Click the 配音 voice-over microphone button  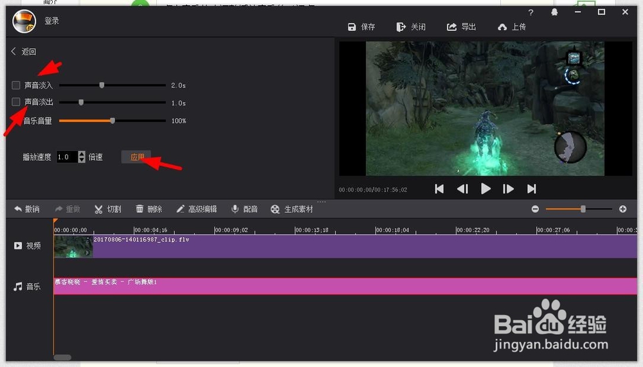244,209
